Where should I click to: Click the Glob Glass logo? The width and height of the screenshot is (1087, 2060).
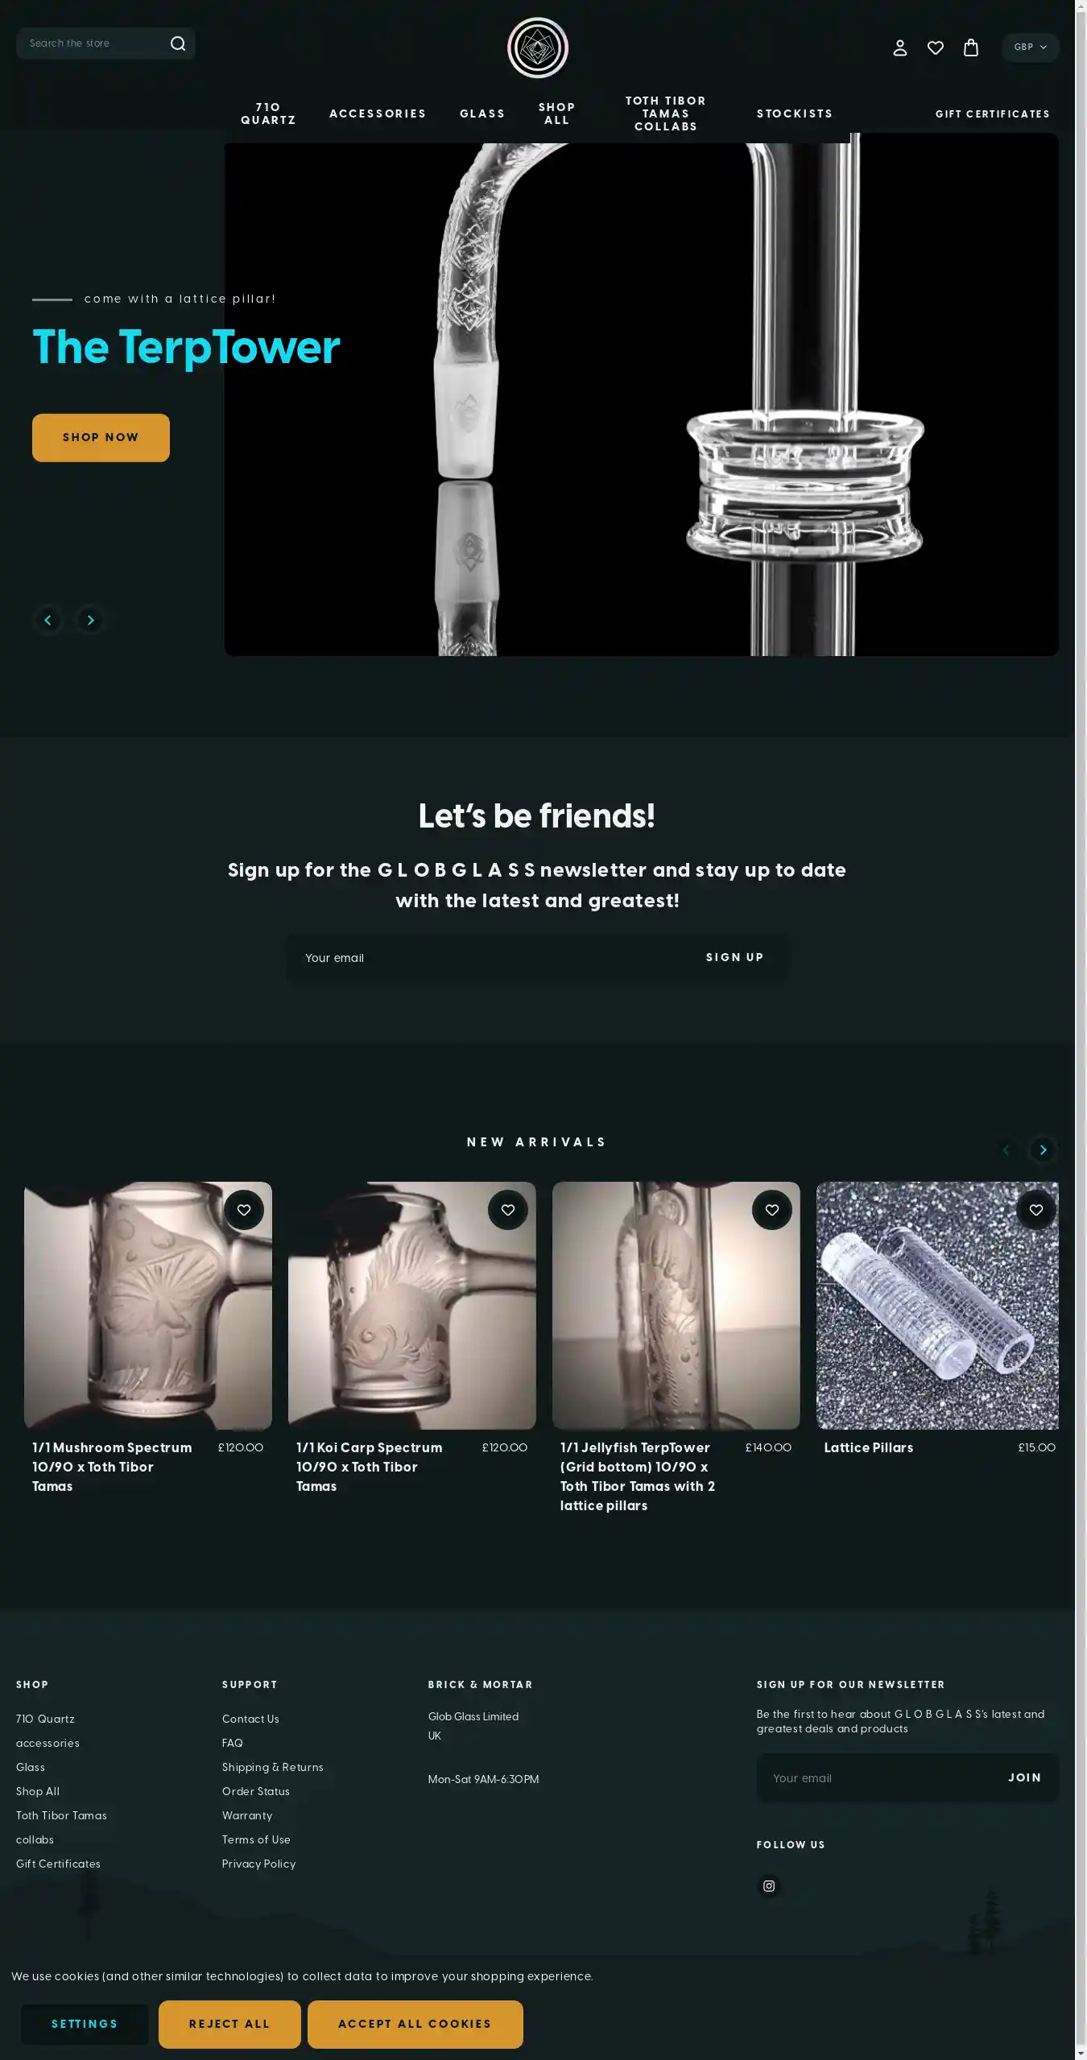(x=538, y=48)
